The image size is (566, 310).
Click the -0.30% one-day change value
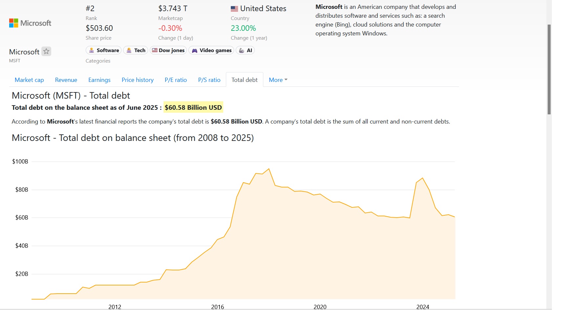click(170, 28)
